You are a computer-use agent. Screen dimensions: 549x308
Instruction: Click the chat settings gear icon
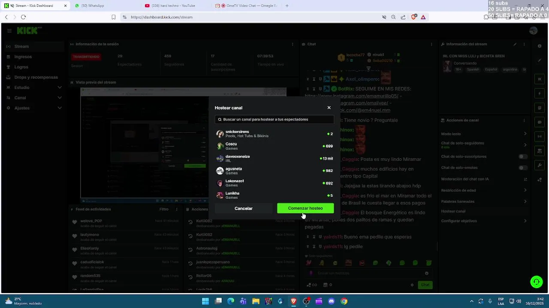[412, 285]
